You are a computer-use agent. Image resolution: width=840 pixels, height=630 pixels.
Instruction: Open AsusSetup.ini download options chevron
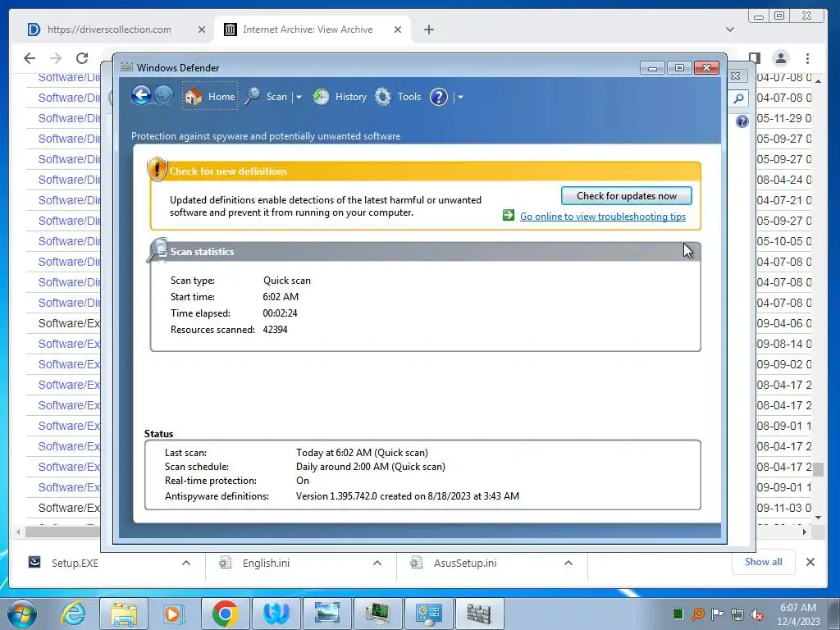[568, 563]
